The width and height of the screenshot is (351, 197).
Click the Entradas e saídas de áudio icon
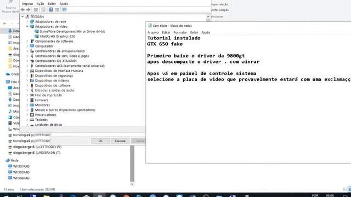pos(32,90)
